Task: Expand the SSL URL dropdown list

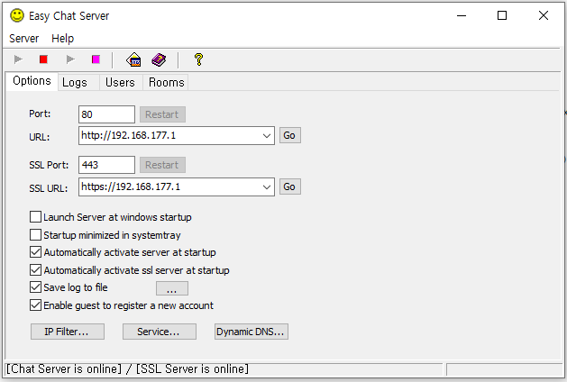Action: [x=267, y=186]
